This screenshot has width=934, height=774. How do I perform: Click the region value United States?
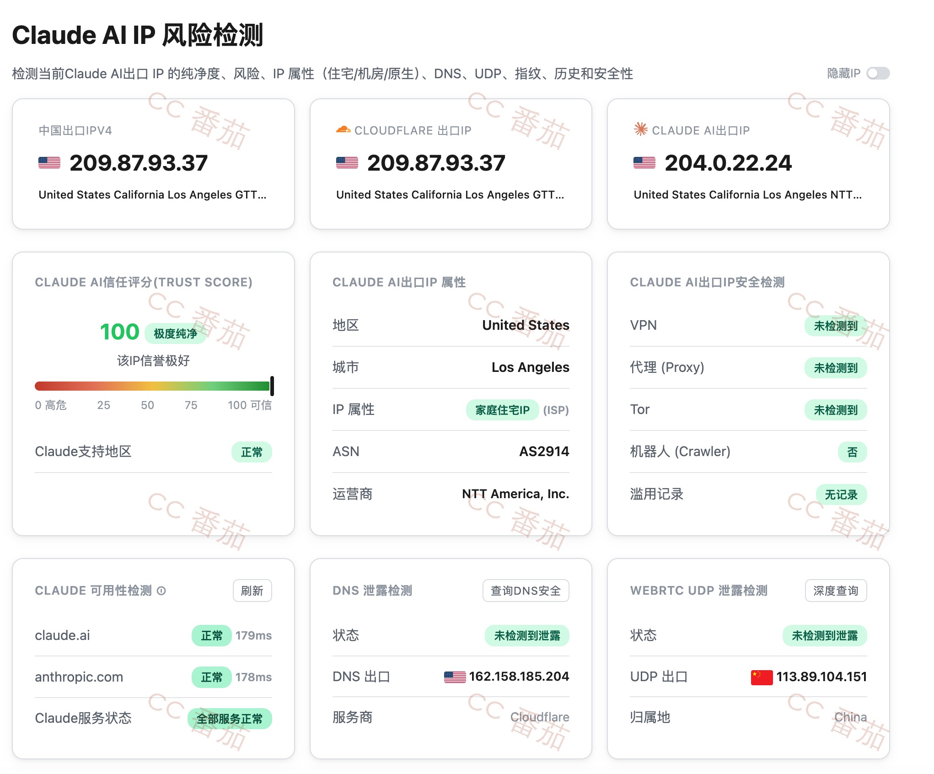(x=526, y=325)
